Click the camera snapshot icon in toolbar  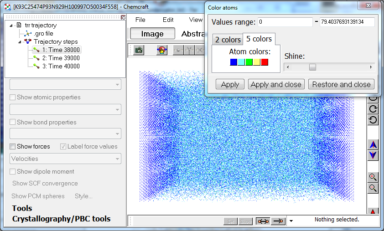pos(139,50)
